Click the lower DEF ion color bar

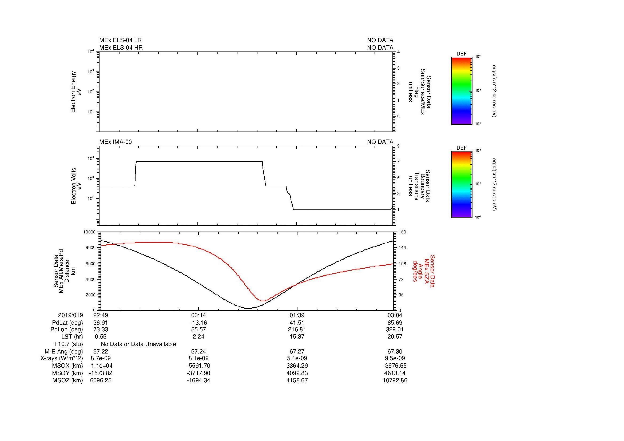click(461, 185)
